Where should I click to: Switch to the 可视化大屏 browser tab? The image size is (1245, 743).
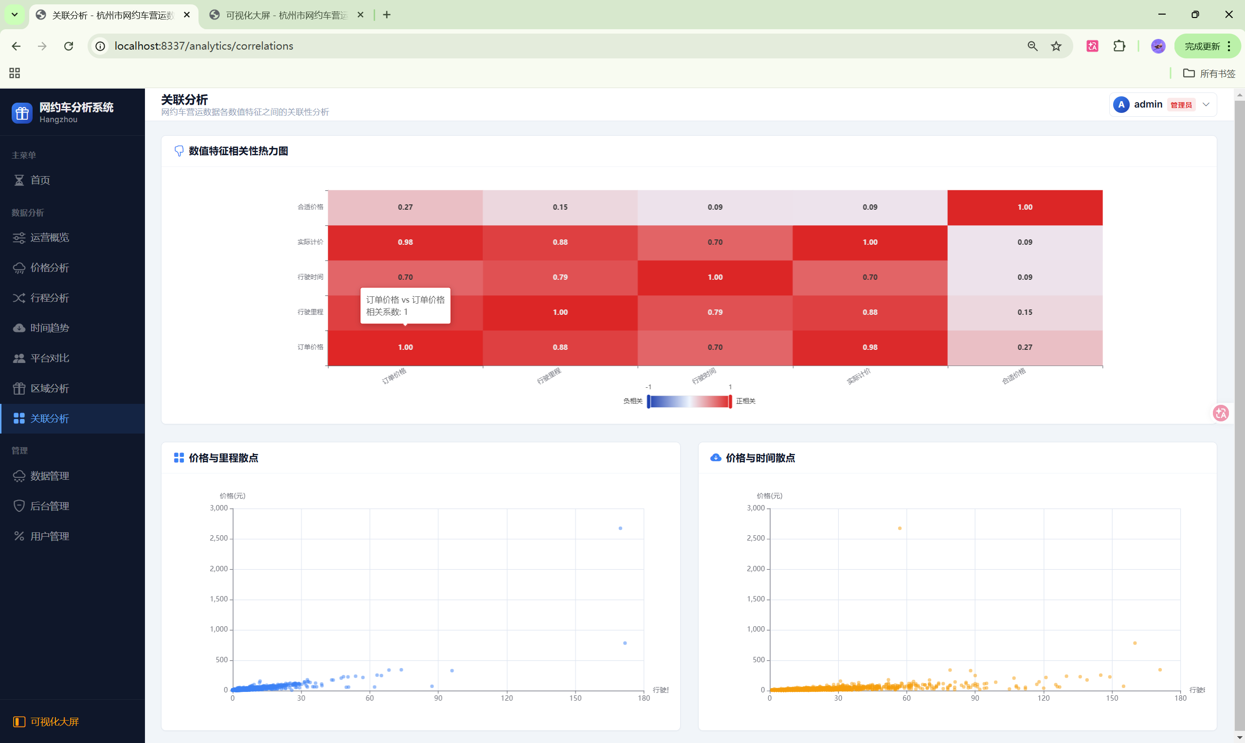pyautogui.click(x=287, y=15)
